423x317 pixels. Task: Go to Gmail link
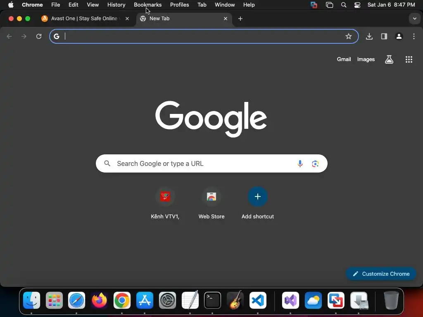click(344, 59)
